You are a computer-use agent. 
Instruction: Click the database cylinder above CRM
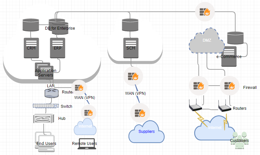pos(31,25)
